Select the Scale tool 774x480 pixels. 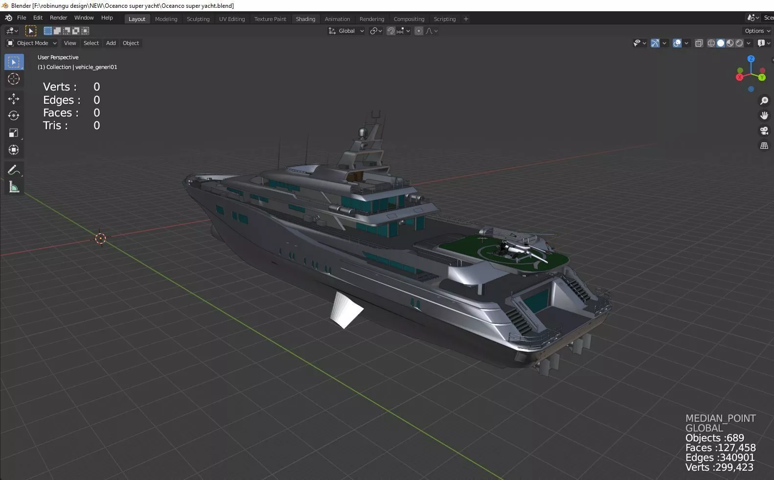point(14,133)
